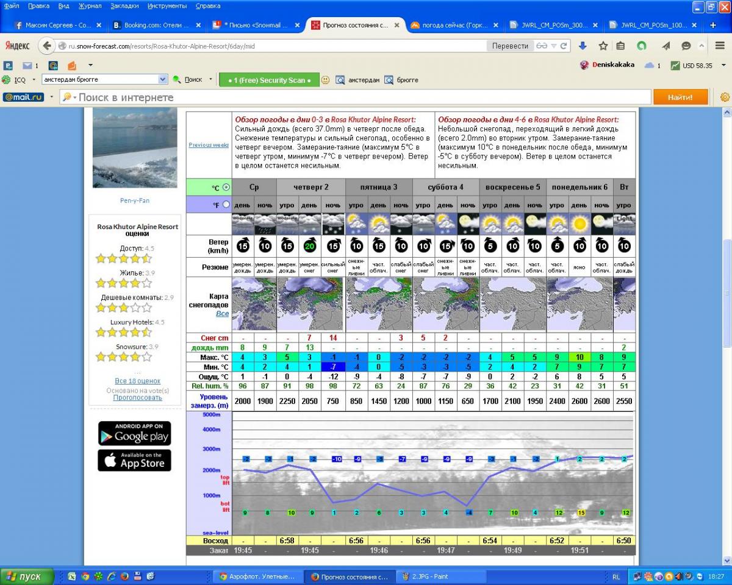Launch Chrome from the quick launch bar

[85, 576]
